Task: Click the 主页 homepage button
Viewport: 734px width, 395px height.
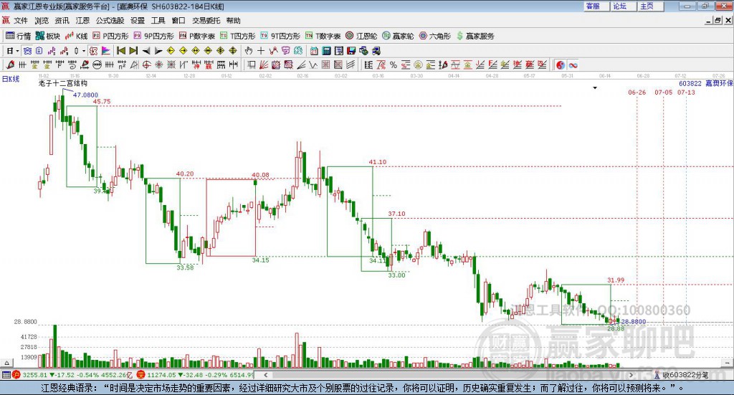Action: [x=649, y=6]
